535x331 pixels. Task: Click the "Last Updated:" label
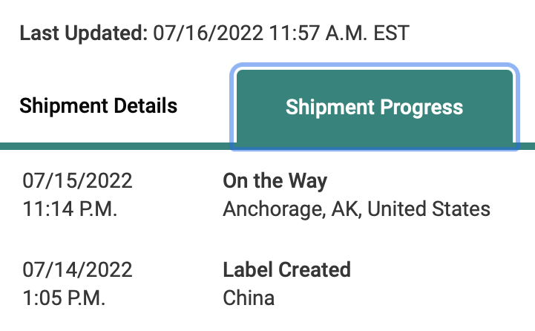[x=84, y=33]
